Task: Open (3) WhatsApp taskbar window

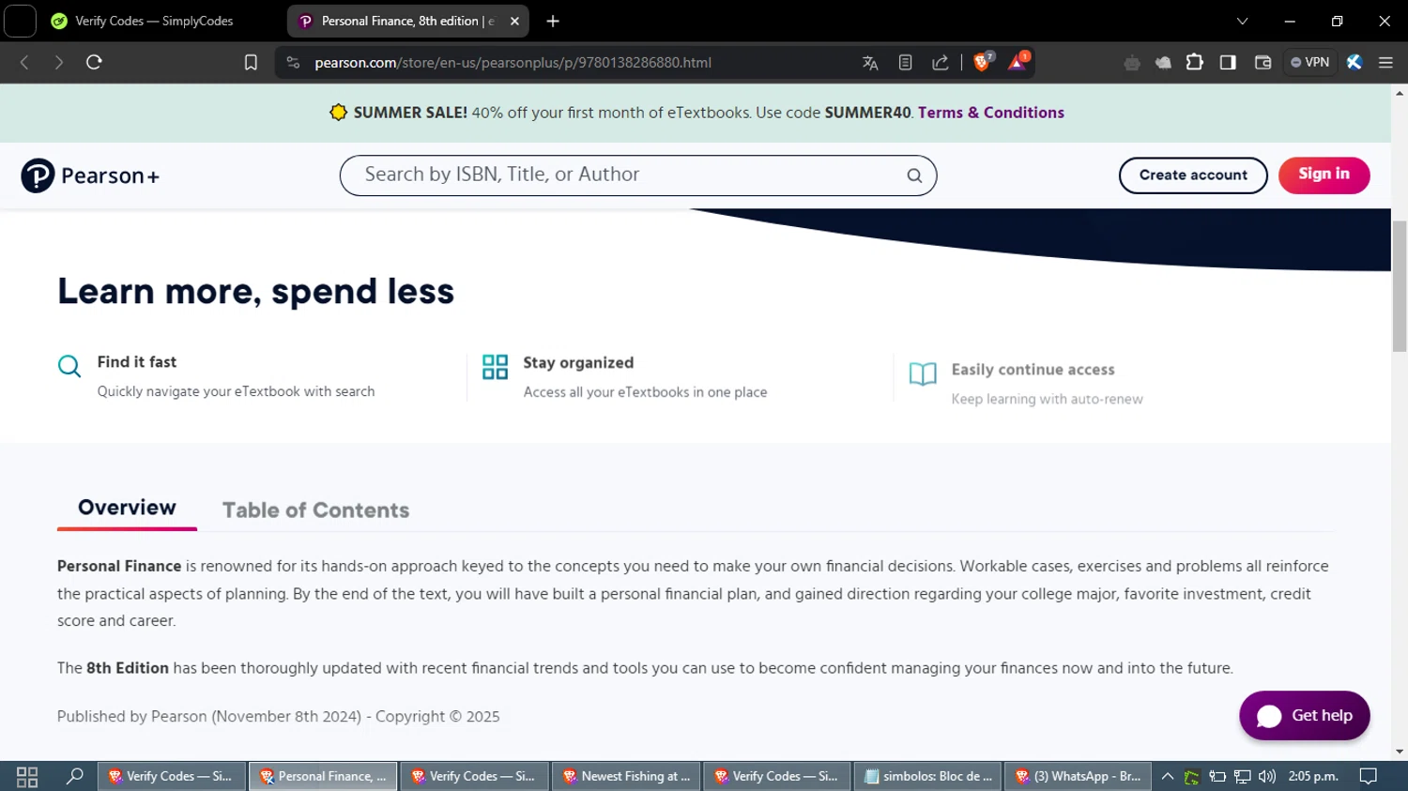Action: click(1079, 776)
